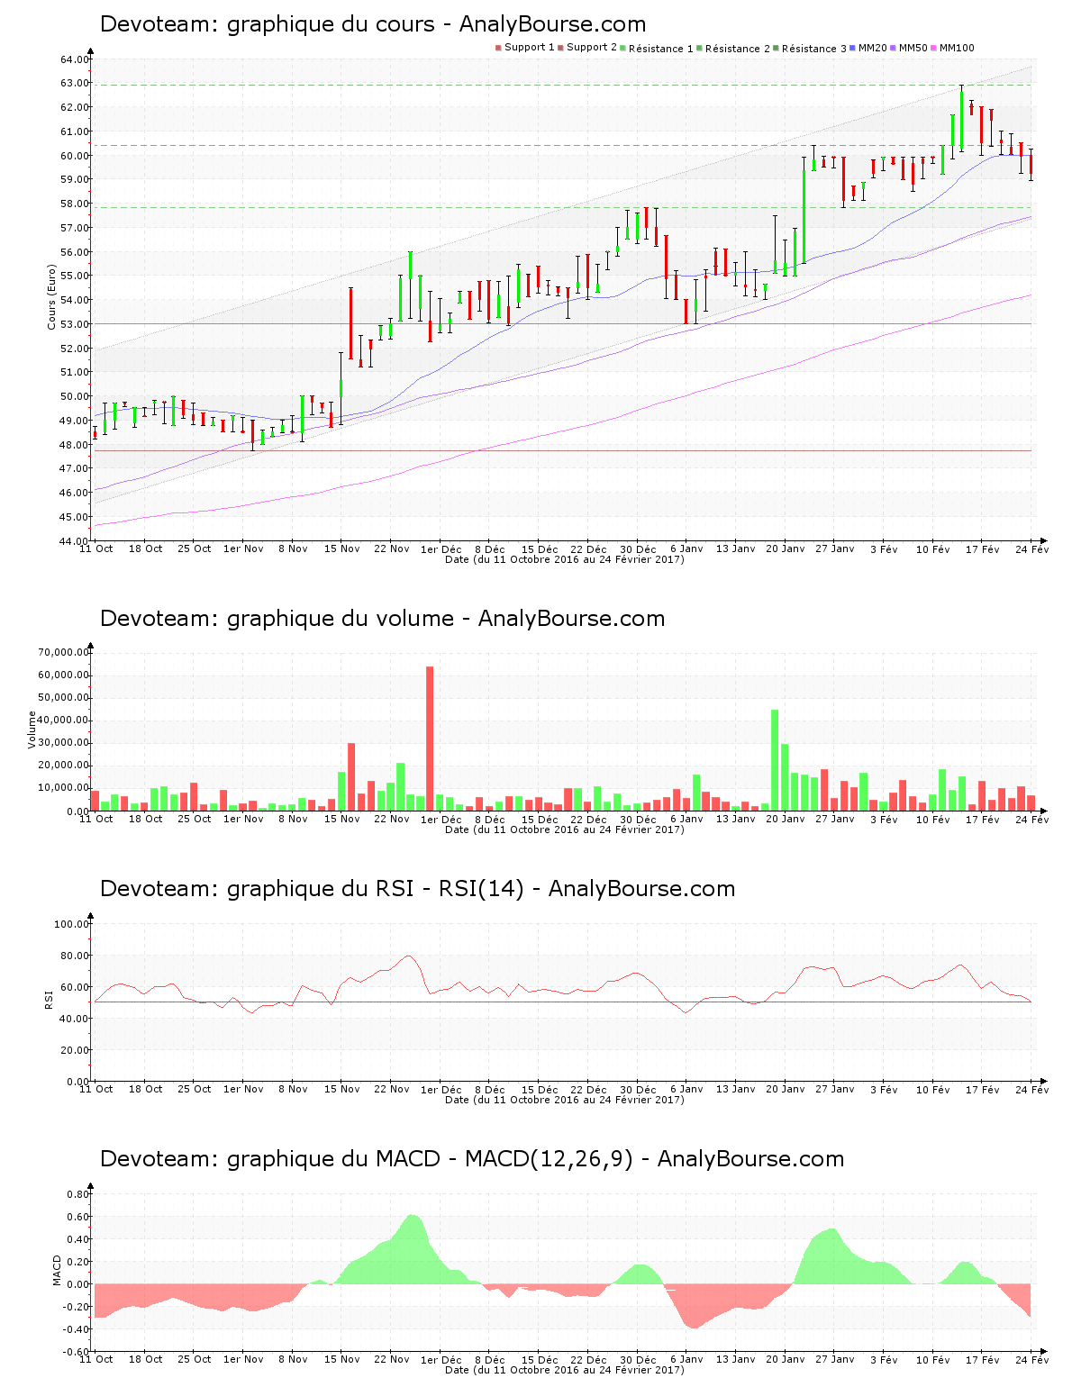Click the Résistance 1 legend color square

pos(622,48)
